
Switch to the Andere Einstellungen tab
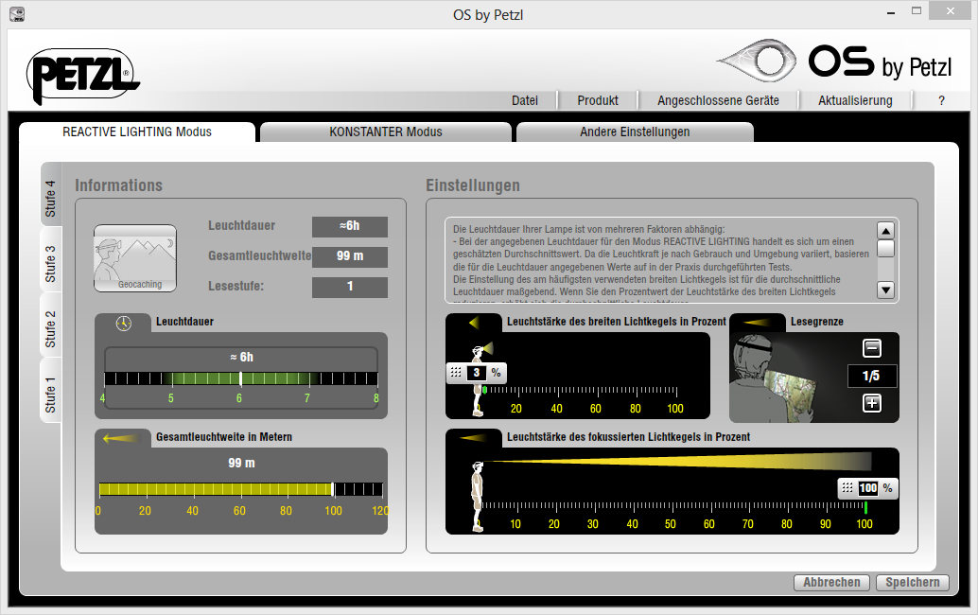tap(635, 132)
